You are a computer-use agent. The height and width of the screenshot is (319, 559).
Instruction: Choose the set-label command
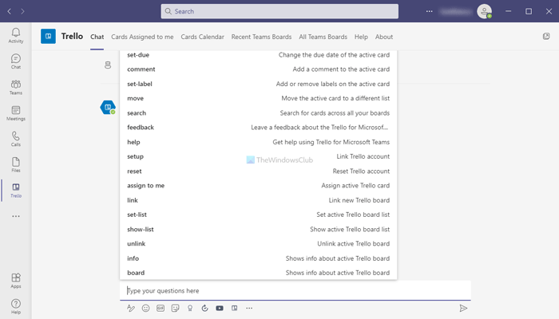tap(259, 84)
